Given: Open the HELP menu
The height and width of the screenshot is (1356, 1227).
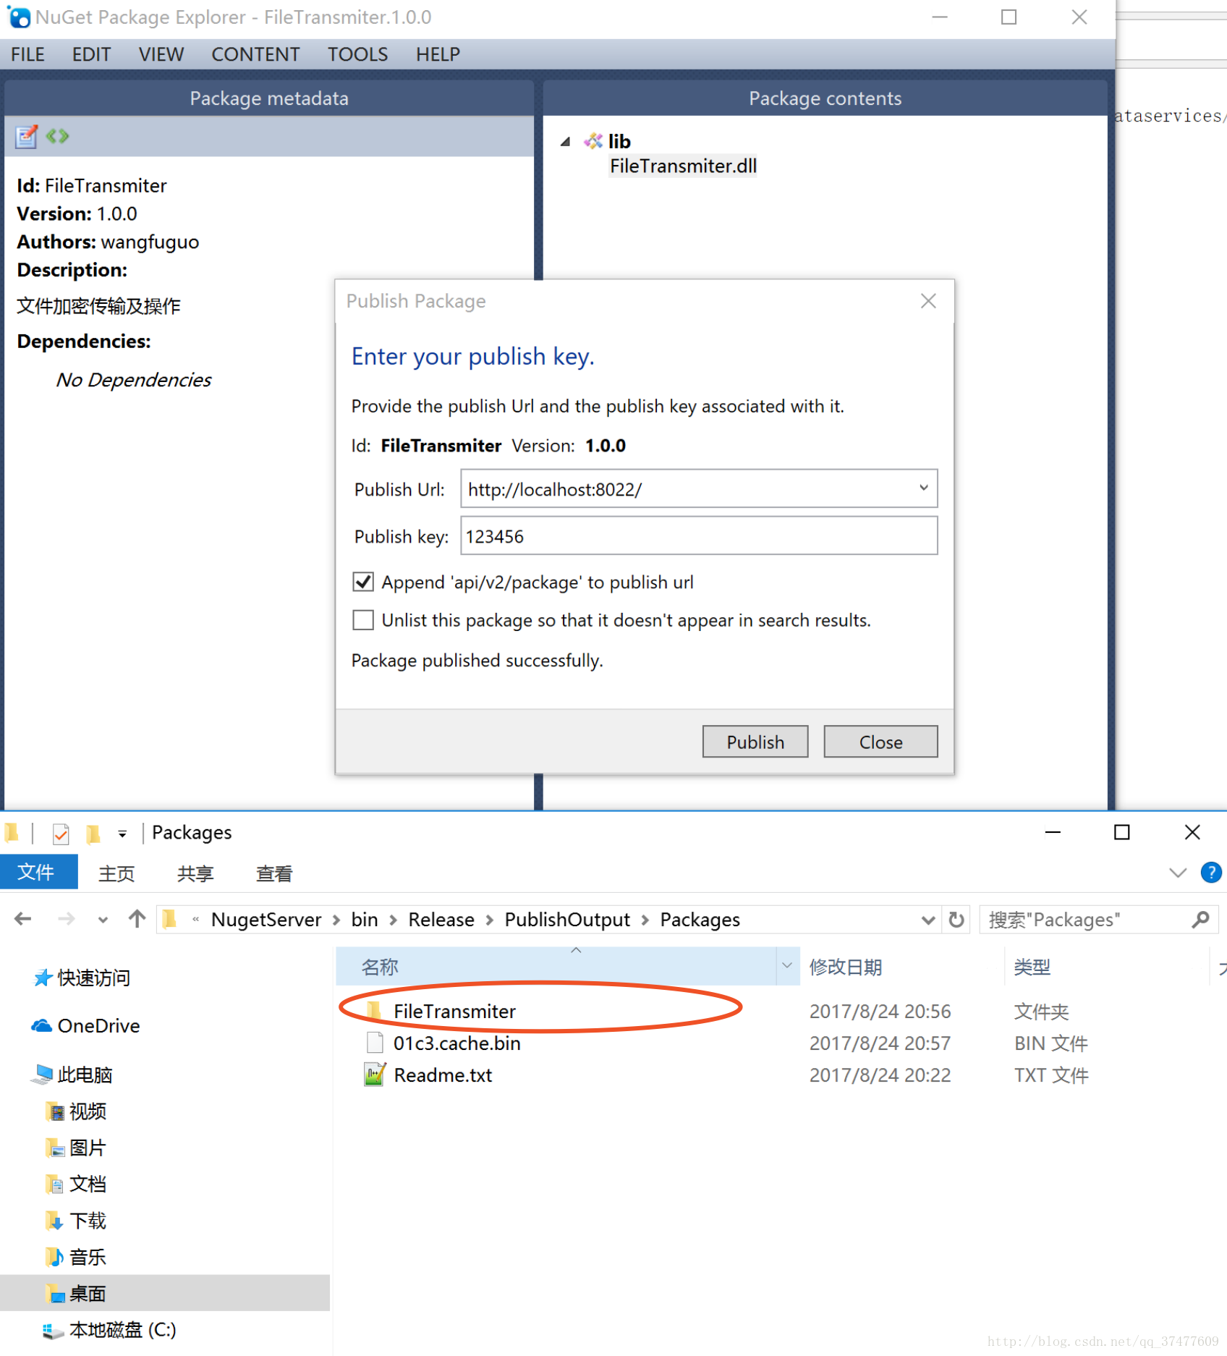Looking at the screenshot, I should (438, 54).
